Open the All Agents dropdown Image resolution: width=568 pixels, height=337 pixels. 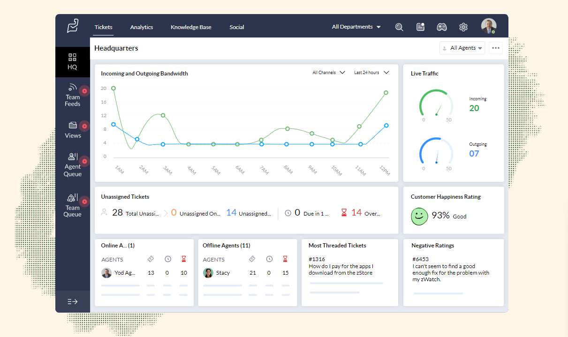(462, 48)
